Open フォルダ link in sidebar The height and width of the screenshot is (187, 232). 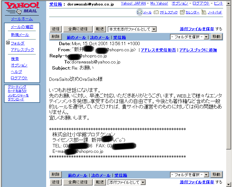pos(18,43)
